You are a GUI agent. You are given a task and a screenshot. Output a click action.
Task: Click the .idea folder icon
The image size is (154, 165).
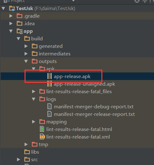[x=20, y=23]
